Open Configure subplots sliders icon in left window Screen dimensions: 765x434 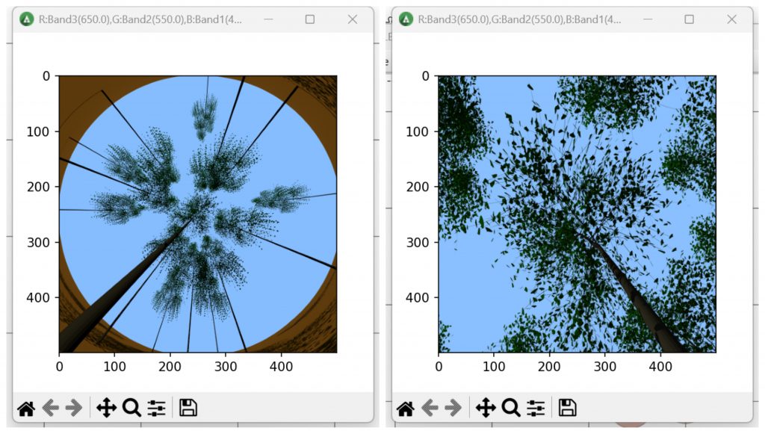(x=157, y=408)
